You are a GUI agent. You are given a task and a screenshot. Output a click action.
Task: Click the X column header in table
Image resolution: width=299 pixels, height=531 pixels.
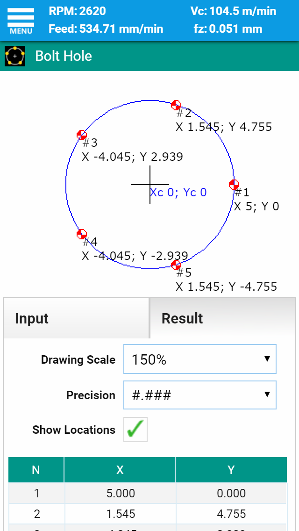[120, 470]
